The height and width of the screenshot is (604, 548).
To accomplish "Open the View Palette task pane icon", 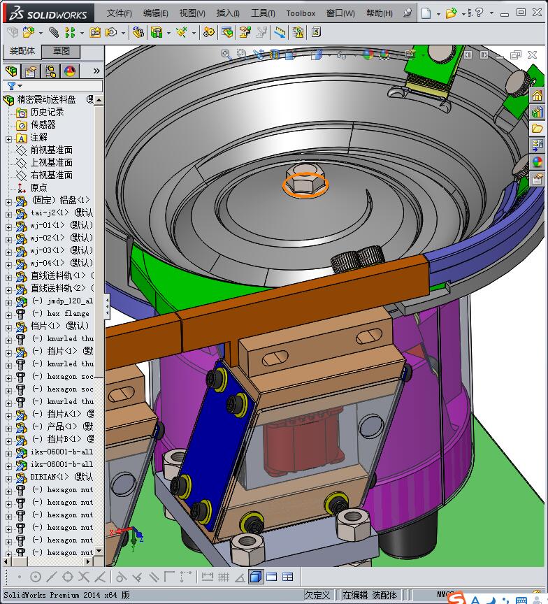I will click(538, 145).
